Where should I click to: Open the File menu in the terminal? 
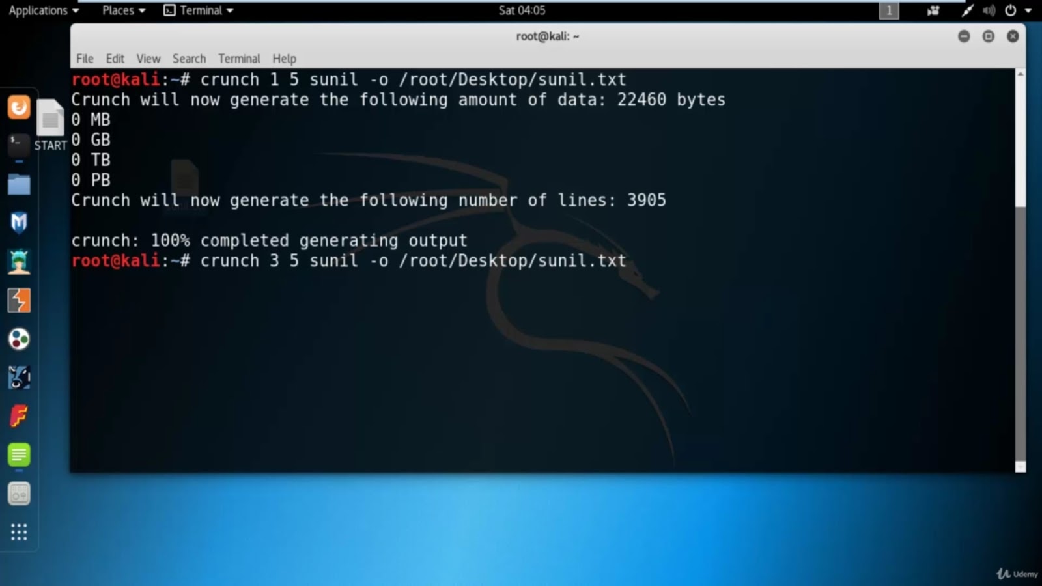pos(84,58)
